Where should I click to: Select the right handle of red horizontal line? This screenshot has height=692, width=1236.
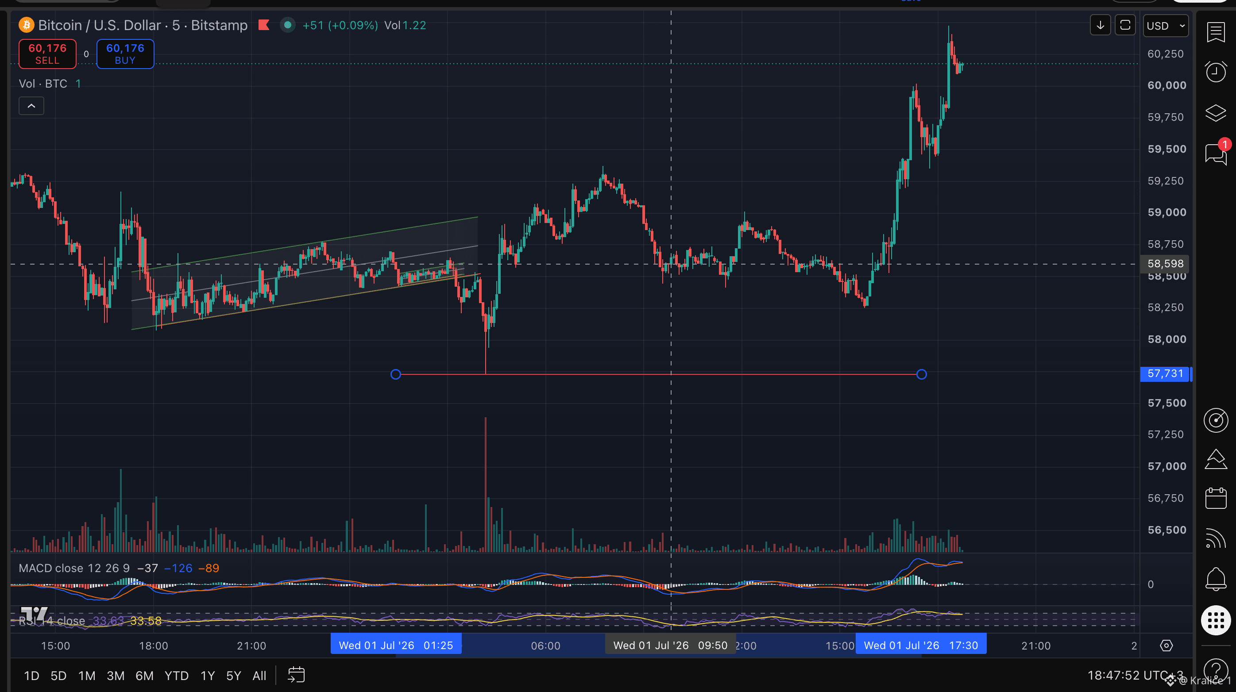[921, 374]
